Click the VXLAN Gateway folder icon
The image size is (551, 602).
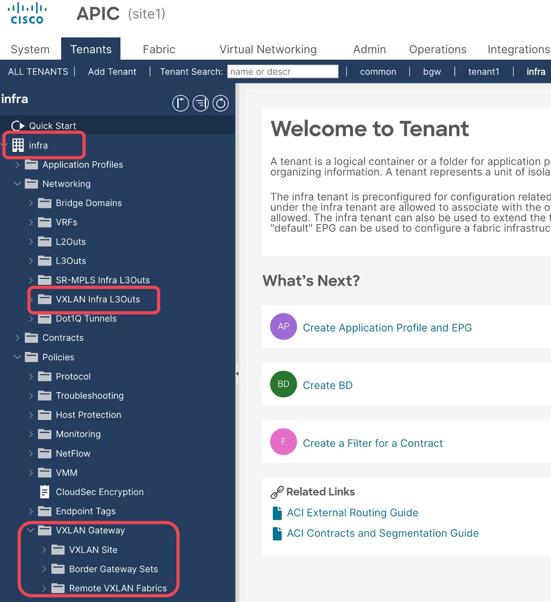coord(45,530)
